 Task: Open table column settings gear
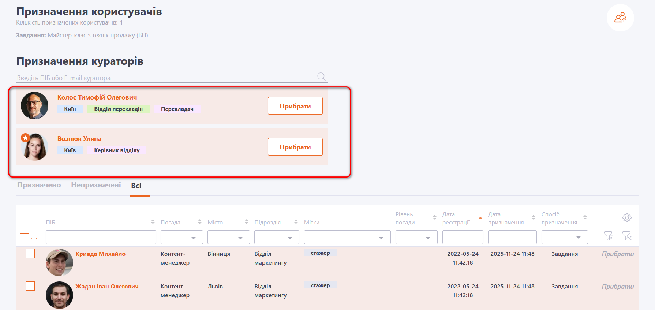pyautogui.click(x=627, y=217)
